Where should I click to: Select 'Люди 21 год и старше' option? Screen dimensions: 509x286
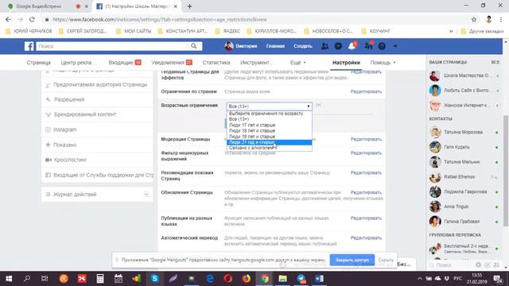[269, 142]
